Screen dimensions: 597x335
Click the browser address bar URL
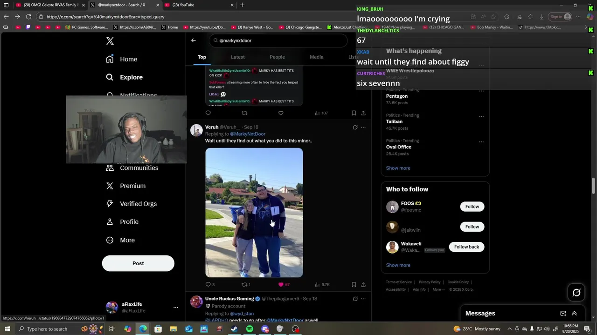click(105, 17)
